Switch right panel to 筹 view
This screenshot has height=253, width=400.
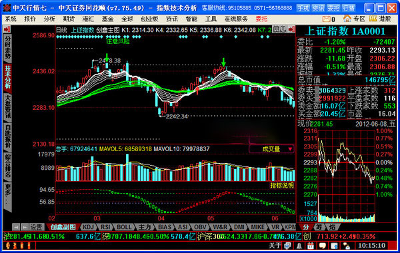(319, 226)
